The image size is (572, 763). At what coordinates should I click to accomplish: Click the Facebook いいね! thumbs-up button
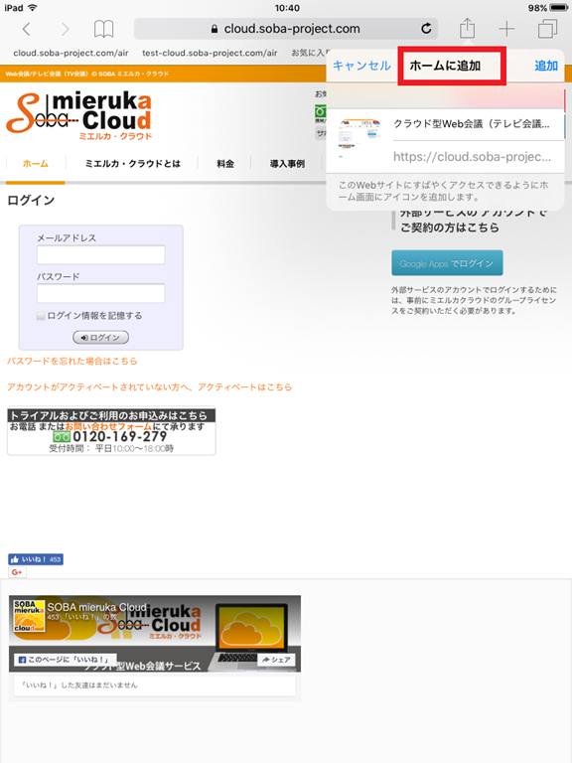pyautogui.click(x=36, y=559)
